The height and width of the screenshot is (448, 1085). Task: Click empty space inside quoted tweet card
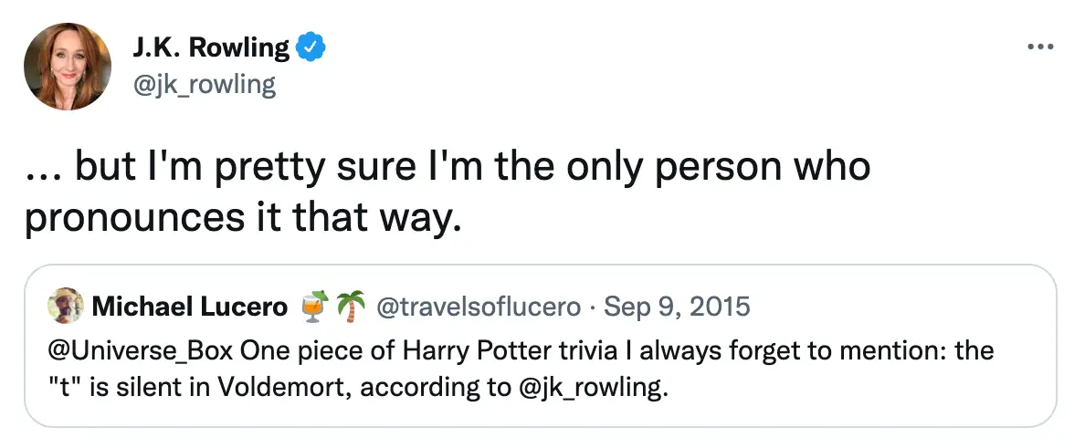pos(868,401)
